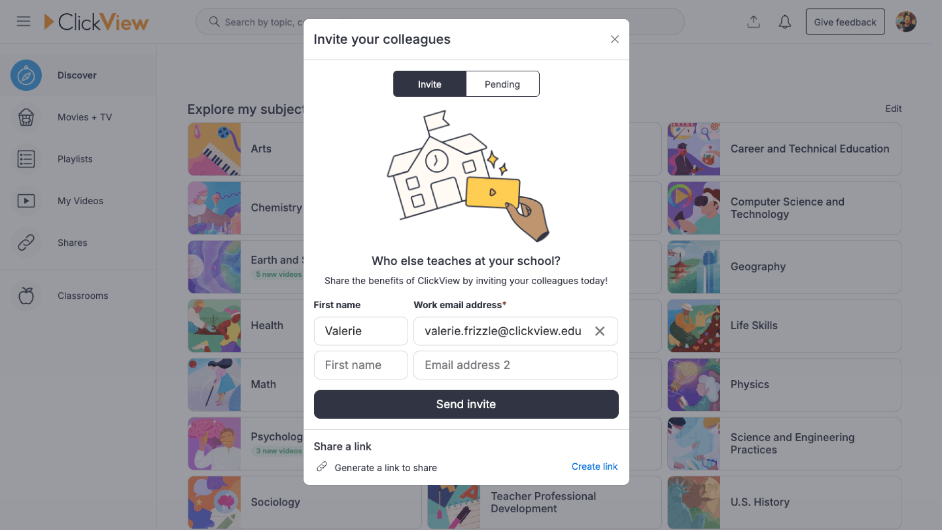Open Shares using the link icon
The image size is (942, 530).
click(26, 242)
